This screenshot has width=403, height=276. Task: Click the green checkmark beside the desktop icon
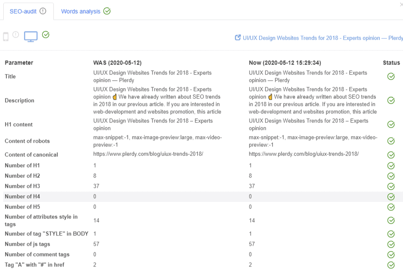click(46, 35)
